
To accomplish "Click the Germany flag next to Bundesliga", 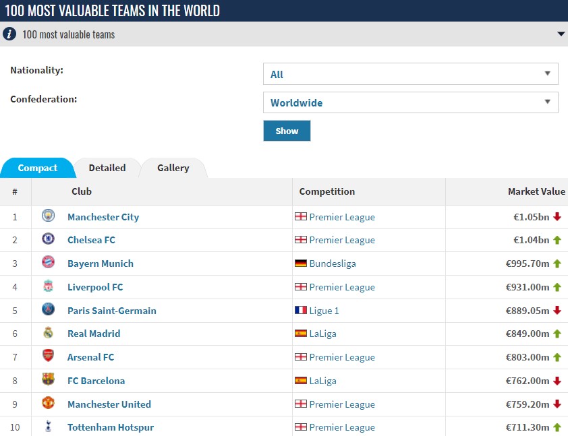I will (x=301, y=263).
